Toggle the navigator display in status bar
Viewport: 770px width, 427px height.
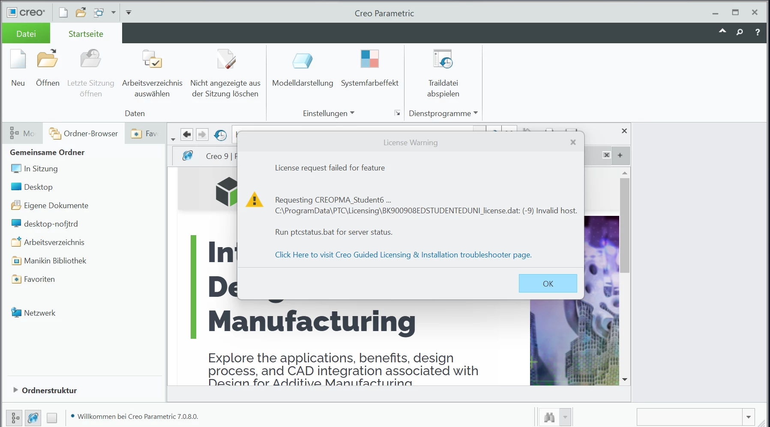pos(15,417)
